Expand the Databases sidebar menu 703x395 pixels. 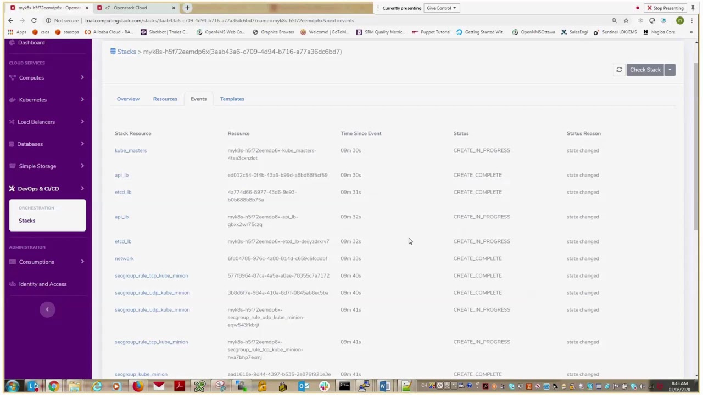click(47, 144)
